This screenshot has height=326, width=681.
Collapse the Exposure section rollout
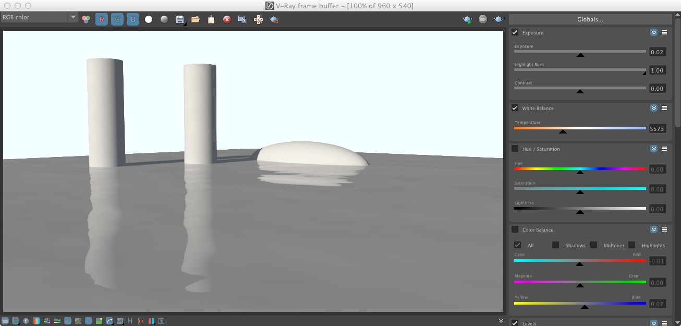(654, 32)
